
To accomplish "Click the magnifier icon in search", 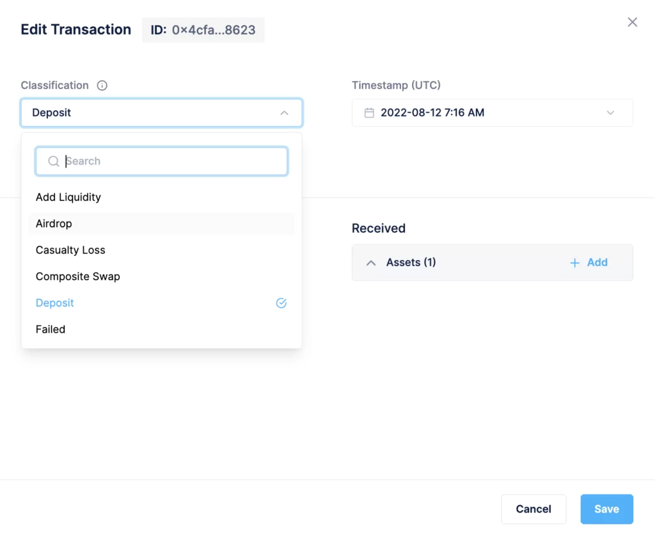I will tap(54, 161).
